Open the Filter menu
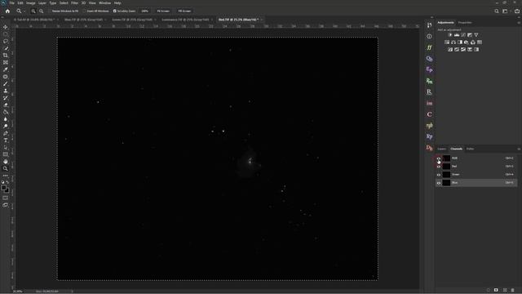The height and width of the screenshot is (294, 522). [x=74, y=3]
